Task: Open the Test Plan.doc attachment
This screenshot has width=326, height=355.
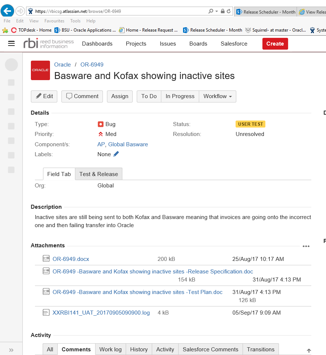Action: (137, 292)
